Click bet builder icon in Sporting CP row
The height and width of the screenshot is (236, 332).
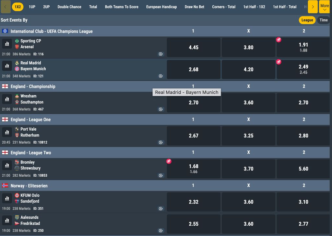click(161, 54)
